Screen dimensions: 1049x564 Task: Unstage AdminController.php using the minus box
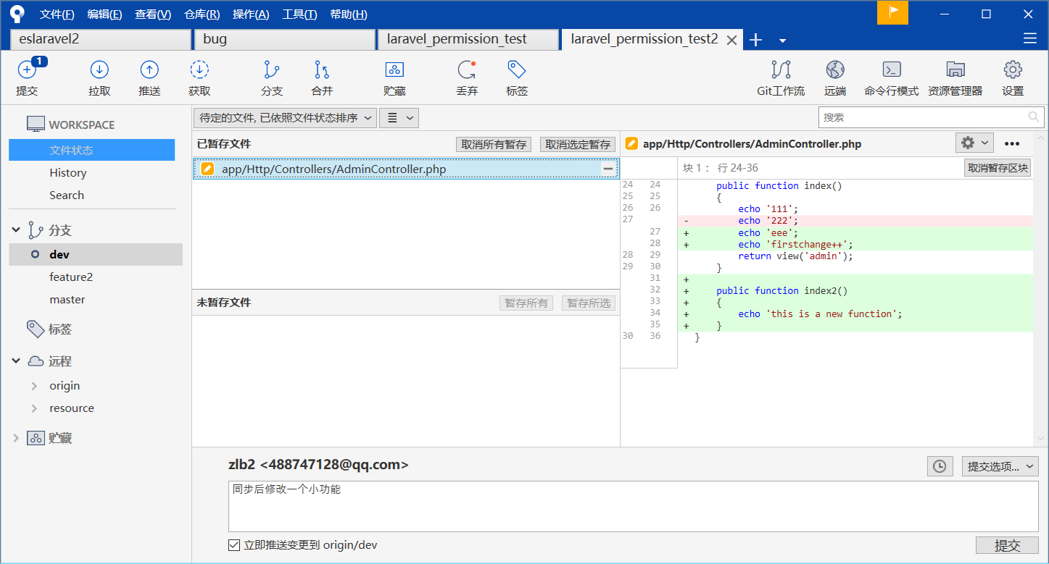(608, 169)
